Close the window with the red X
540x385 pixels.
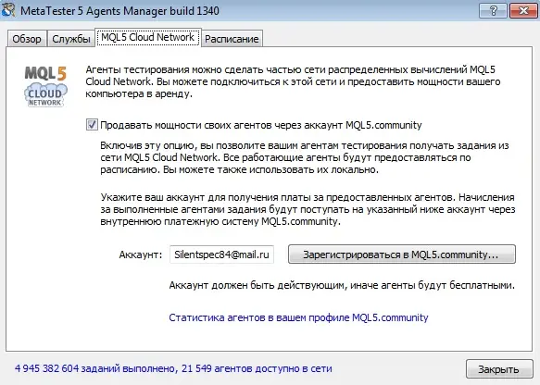tap(523, 11)
